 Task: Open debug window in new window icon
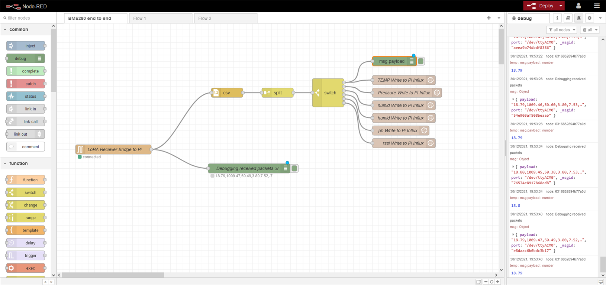pyautogui.click(x=601, y=282)
